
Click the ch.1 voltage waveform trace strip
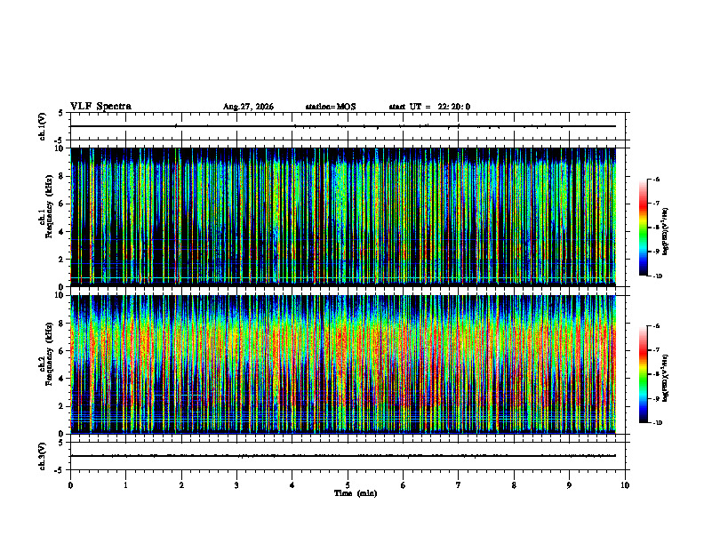coord(348,126)
